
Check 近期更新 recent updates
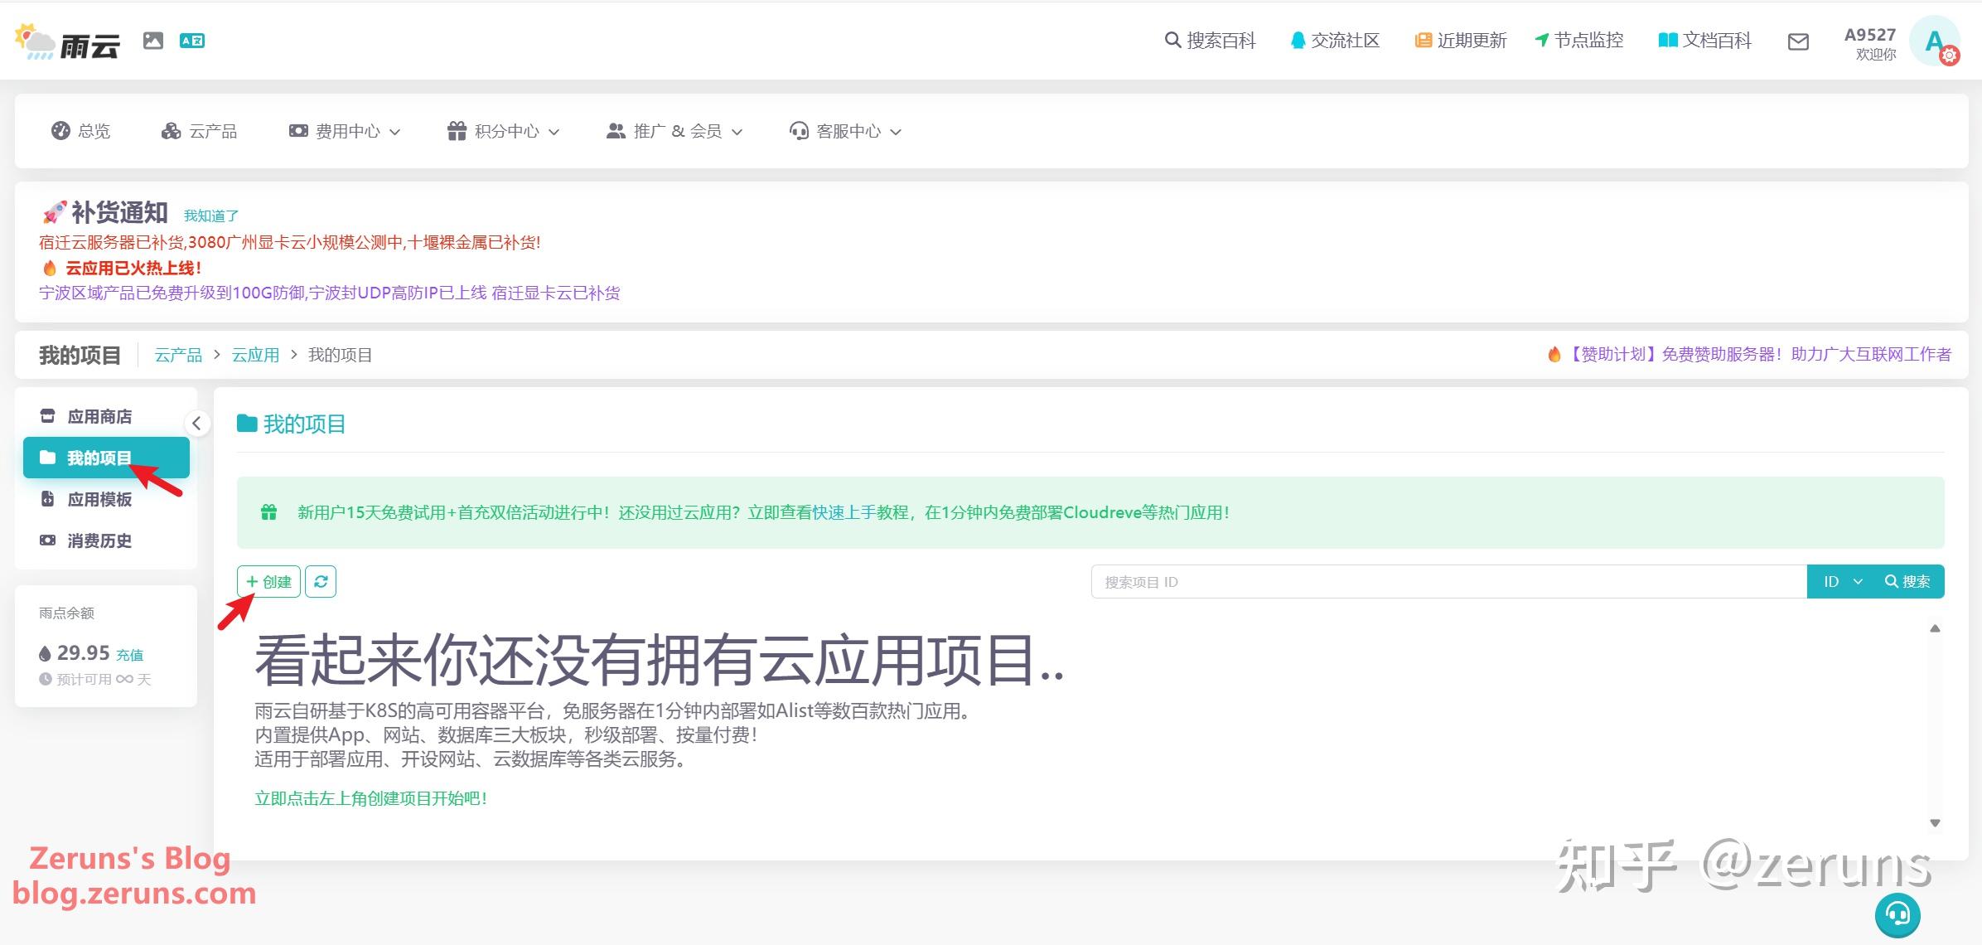pyautogui.click(x=1459, y=41)
